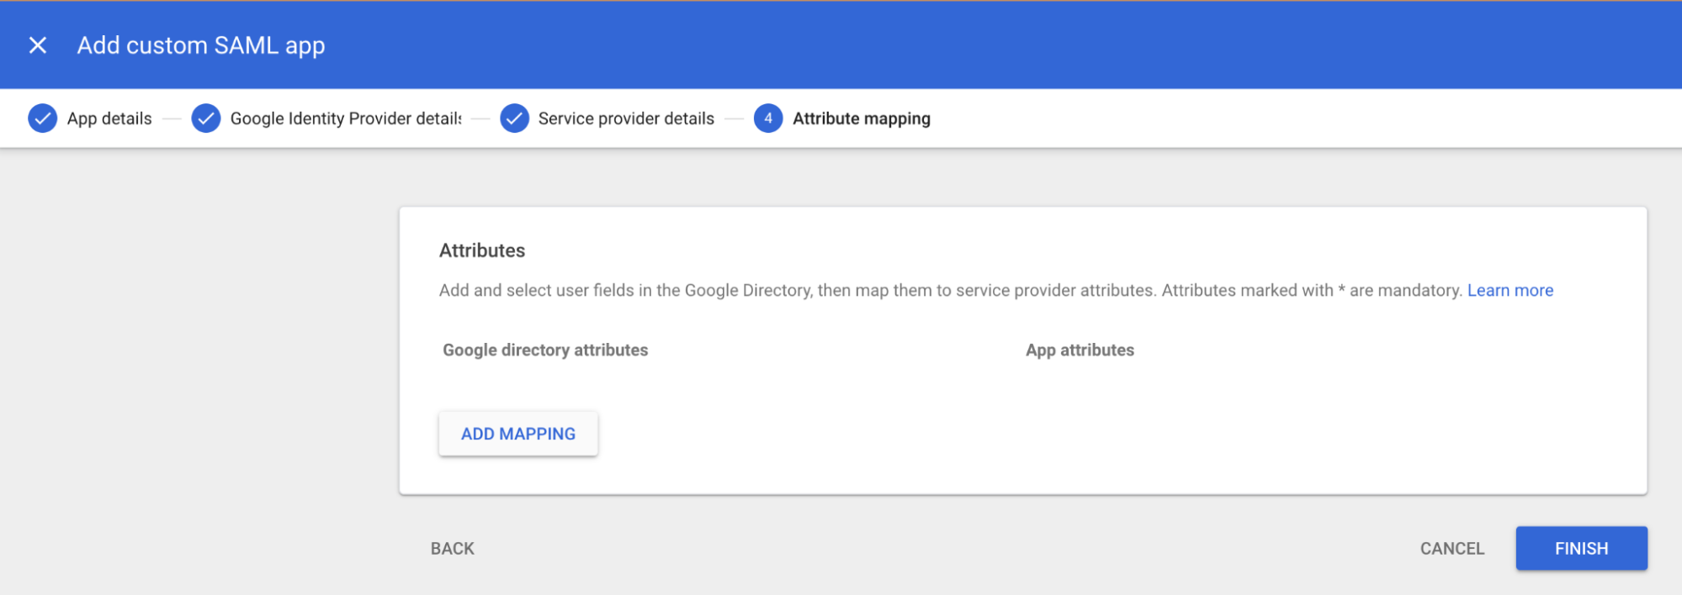
Task: Click the Add custom SAML app title
Action: coord(201,45)
